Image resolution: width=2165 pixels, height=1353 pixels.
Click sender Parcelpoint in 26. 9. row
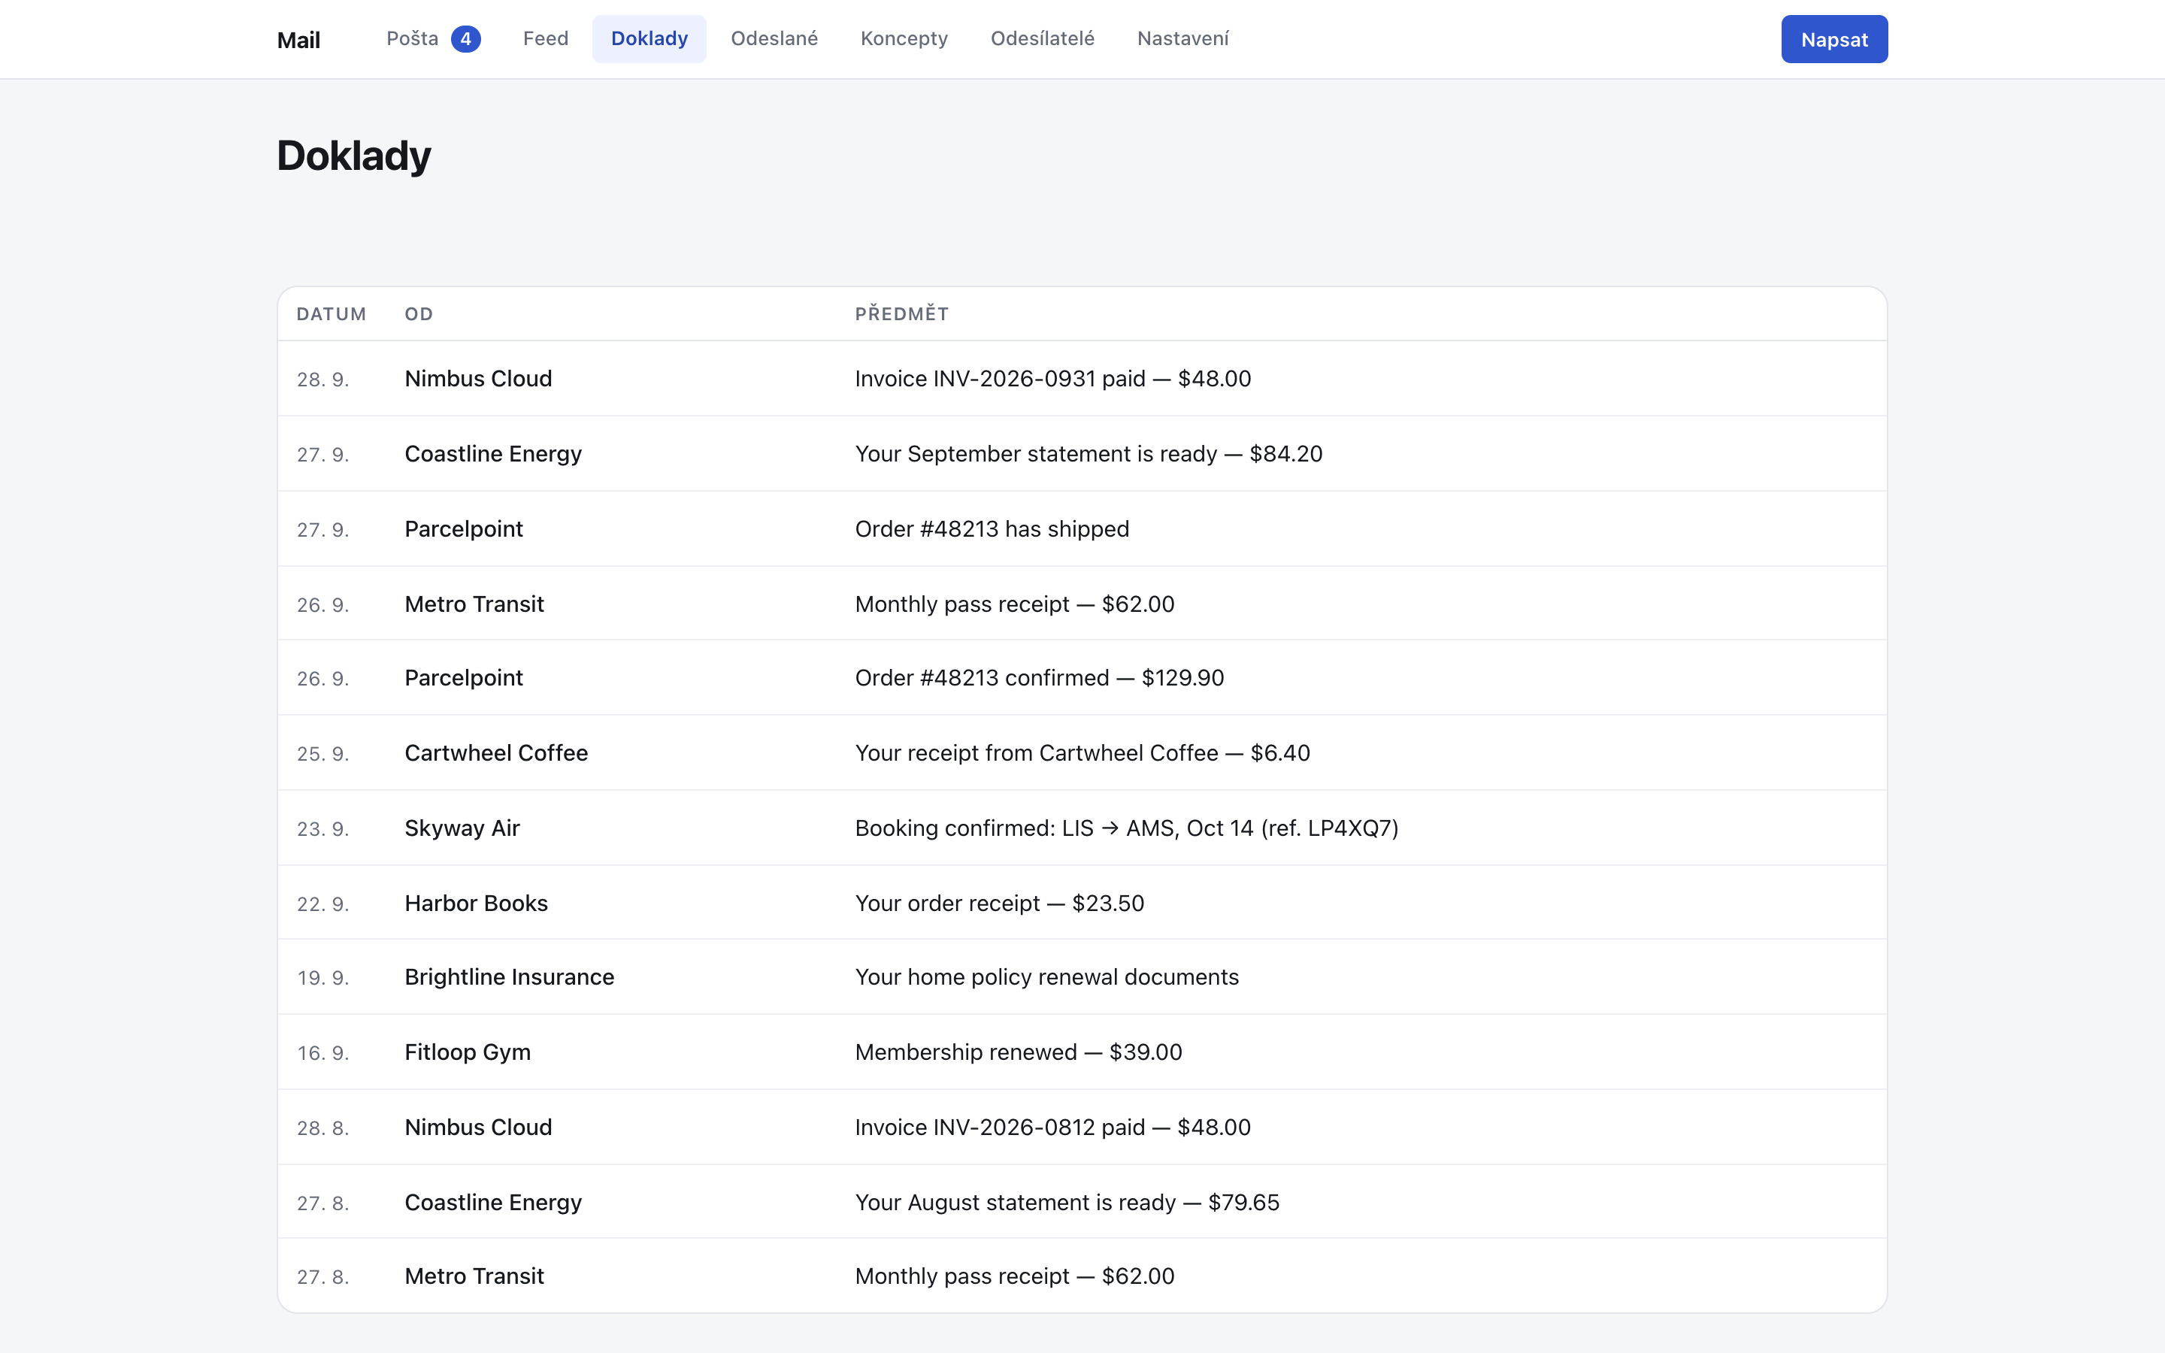click(x=463, y=677)
